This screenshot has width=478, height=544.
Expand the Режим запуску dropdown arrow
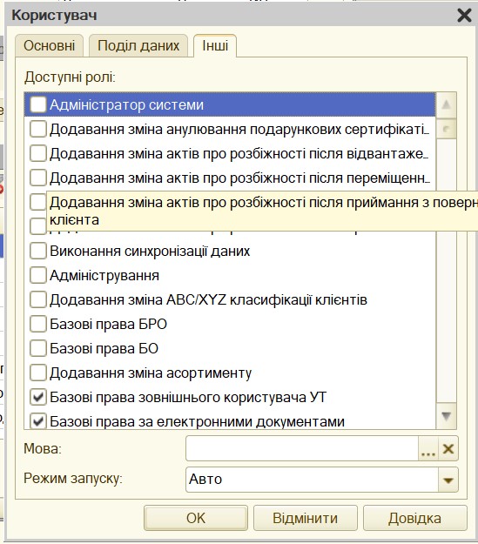point(448,480)
